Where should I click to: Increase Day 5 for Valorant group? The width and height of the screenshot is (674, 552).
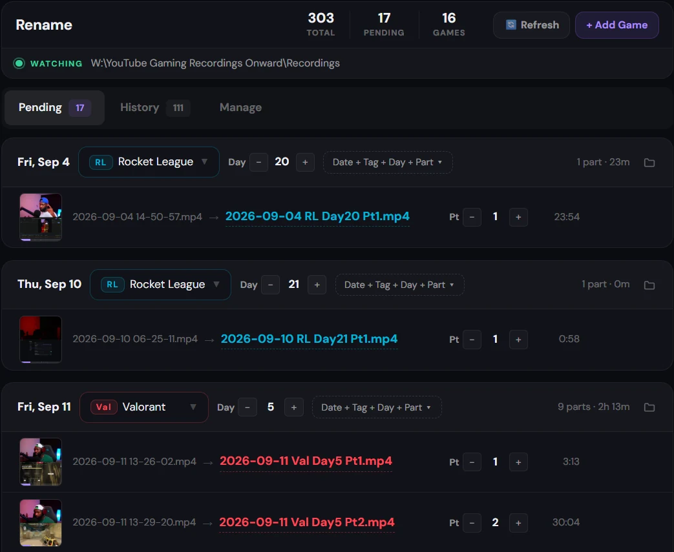[x=294, y=407]
